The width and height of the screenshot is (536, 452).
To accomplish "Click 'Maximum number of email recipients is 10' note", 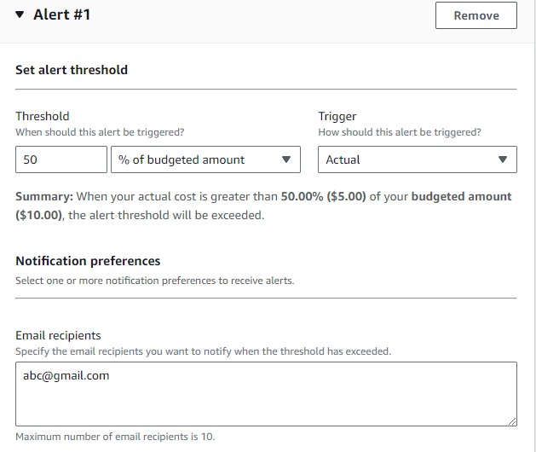I will click(x=115, y=437).
